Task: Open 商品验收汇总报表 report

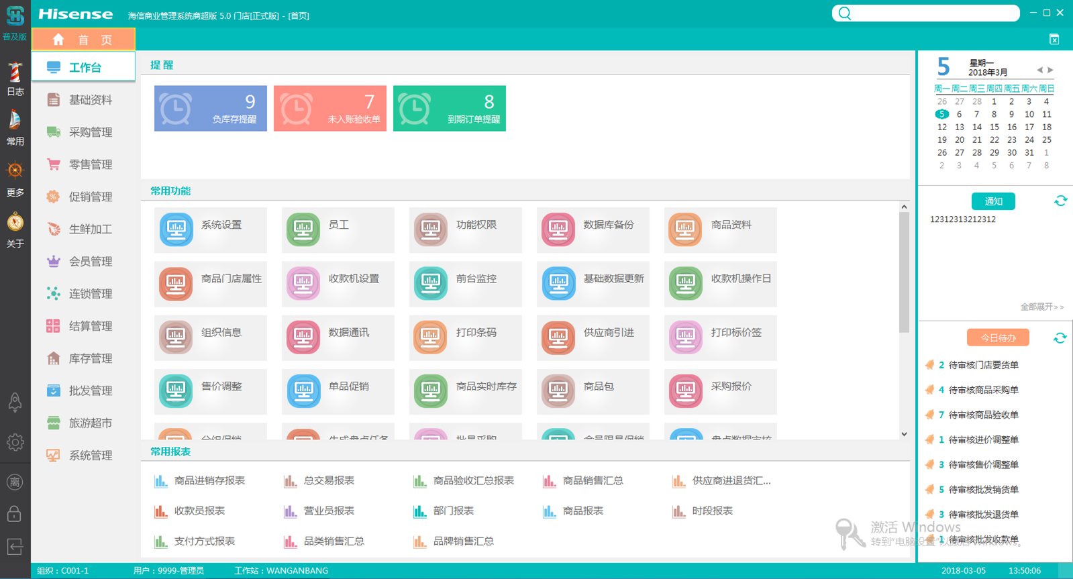Action: (x=464, y=480)
